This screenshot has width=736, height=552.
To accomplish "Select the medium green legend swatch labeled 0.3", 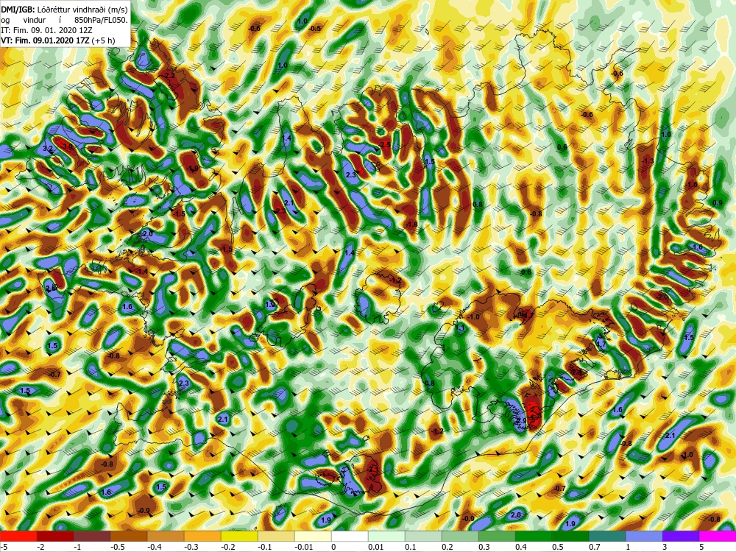I will 497,536.
